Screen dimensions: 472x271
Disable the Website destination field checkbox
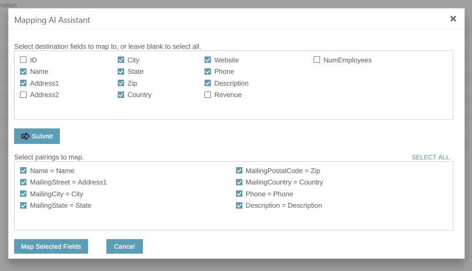(208, 60)
